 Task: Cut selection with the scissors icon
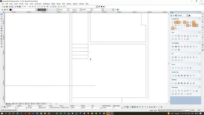15,6
